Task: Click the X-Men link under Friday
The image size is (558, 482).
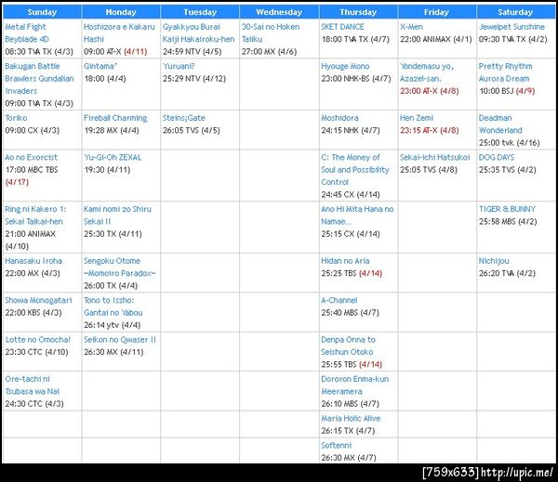Action: click(x=411, y=27)
